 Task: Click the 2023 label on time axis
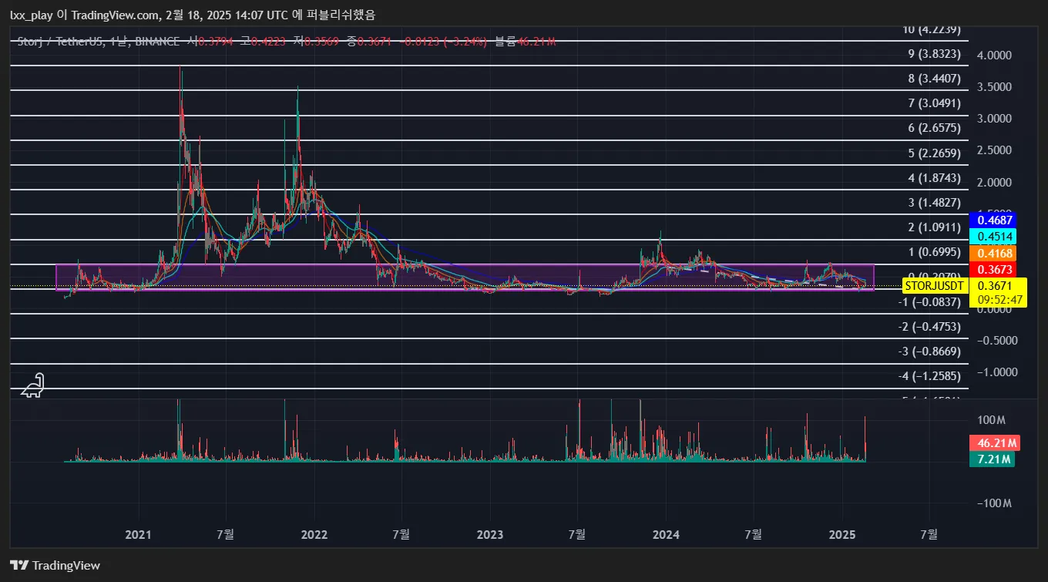click(489, 534)
